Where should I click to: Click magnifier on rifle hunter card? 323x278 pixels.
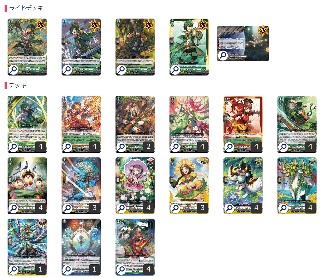click(x=121, y=147)
